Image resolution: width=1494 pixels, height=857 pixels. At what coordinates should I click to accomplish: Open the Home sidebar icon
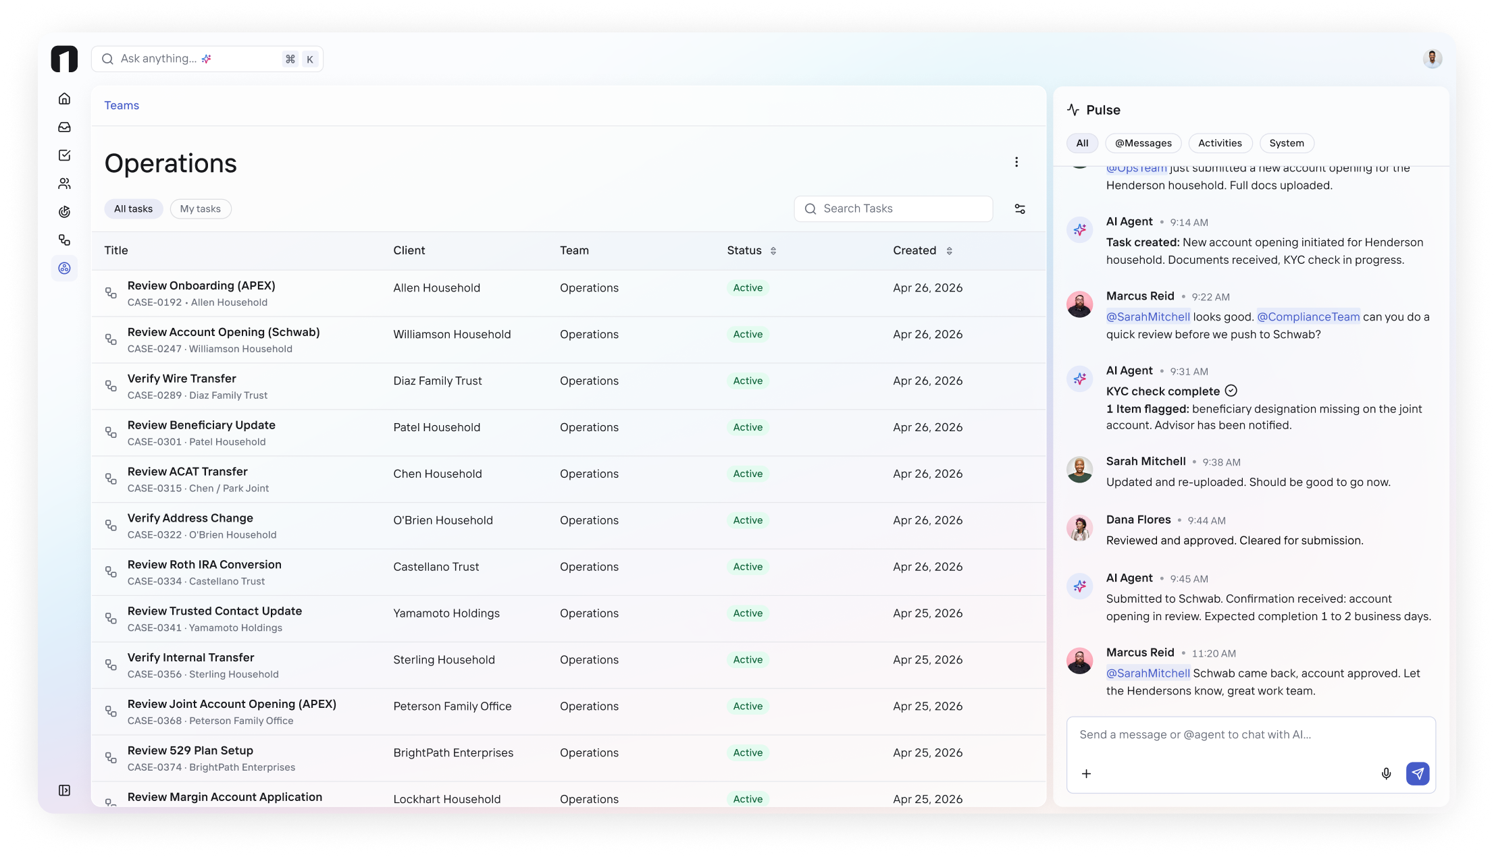pyautogui.click(x=64, y=99)
